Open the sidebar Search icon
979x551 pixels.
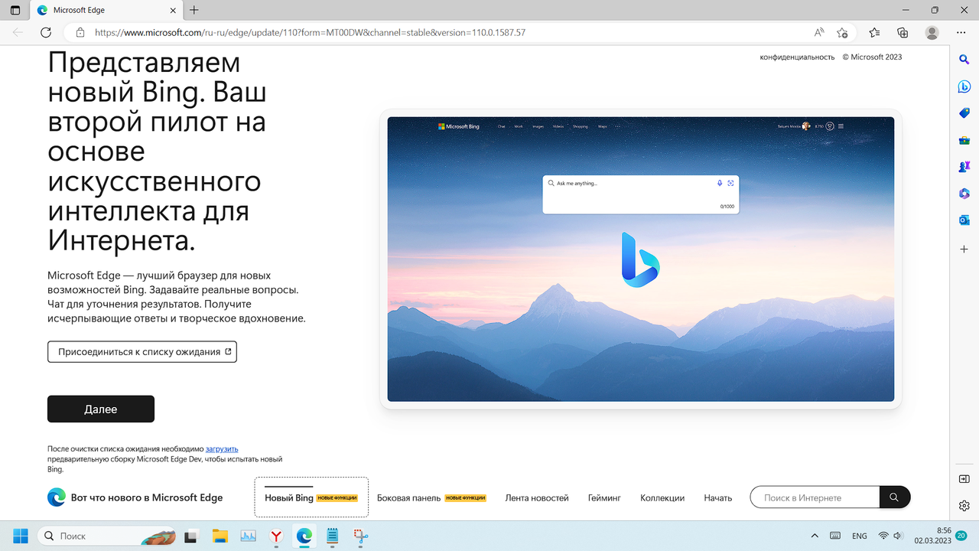point(964,59)
